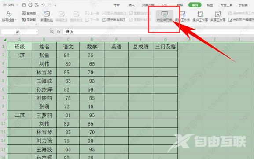This screenshot has height=159, width=254.
Task: Select header cell 三门及格
Action: 165,47
